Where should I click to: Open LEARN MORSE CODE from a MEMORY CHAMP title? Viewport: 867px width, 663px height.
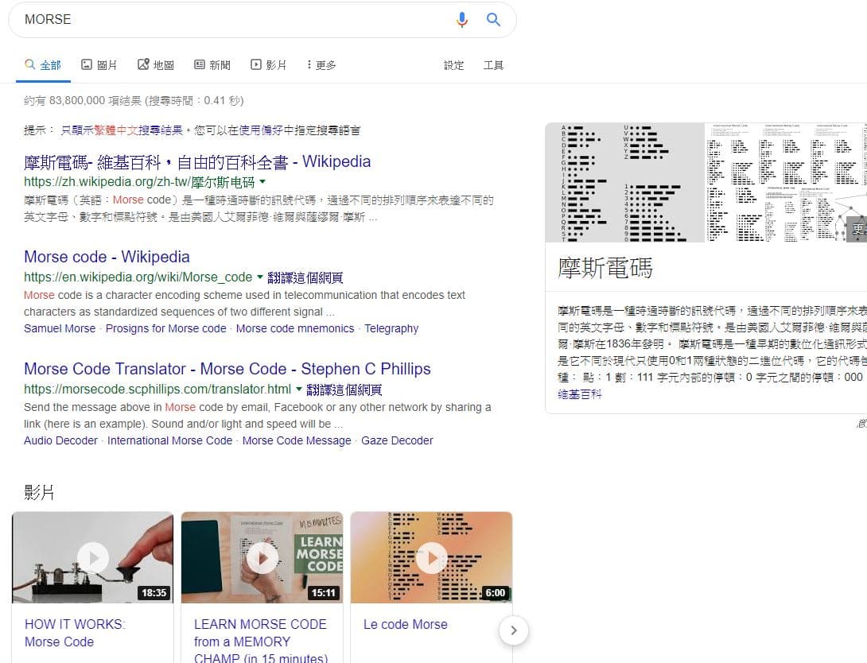[261, 641]
